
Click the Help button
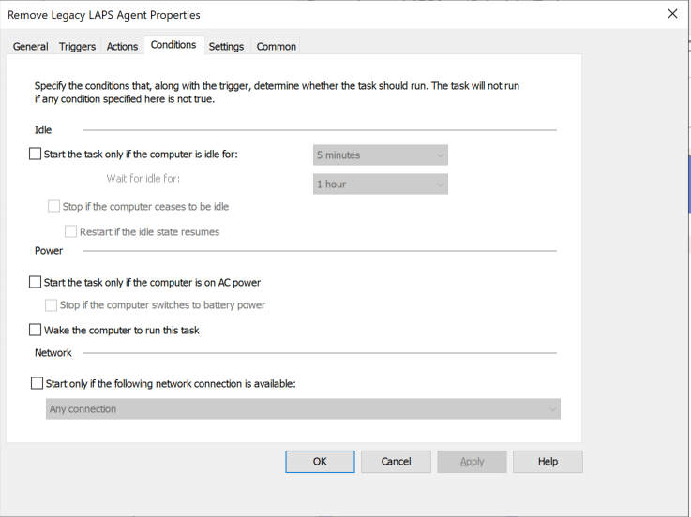(548, 462)
